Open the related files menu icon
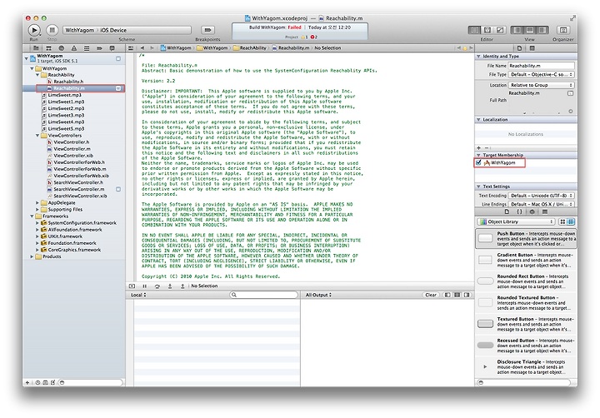Viewport: 600px width, 418px height. pyautogui.click(x=131, y=48)
